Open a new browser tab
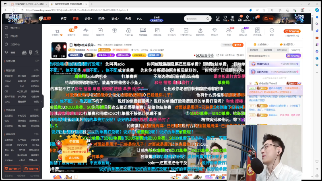 click(92, 4)
